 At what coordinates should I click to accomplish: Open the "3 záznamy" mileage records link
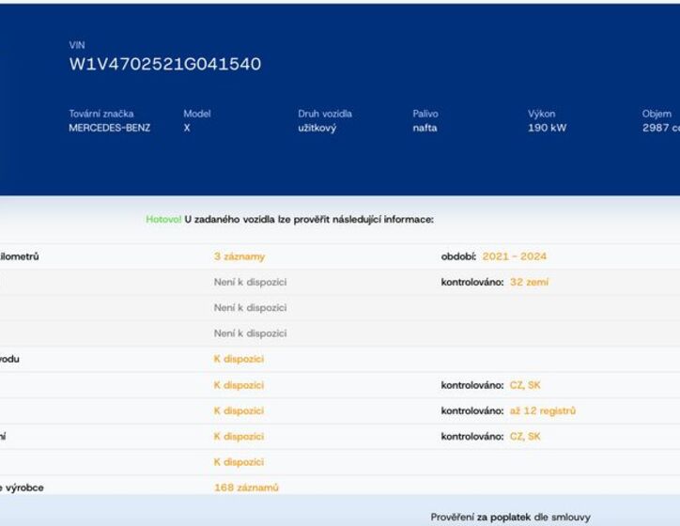(x=239, y=256)
